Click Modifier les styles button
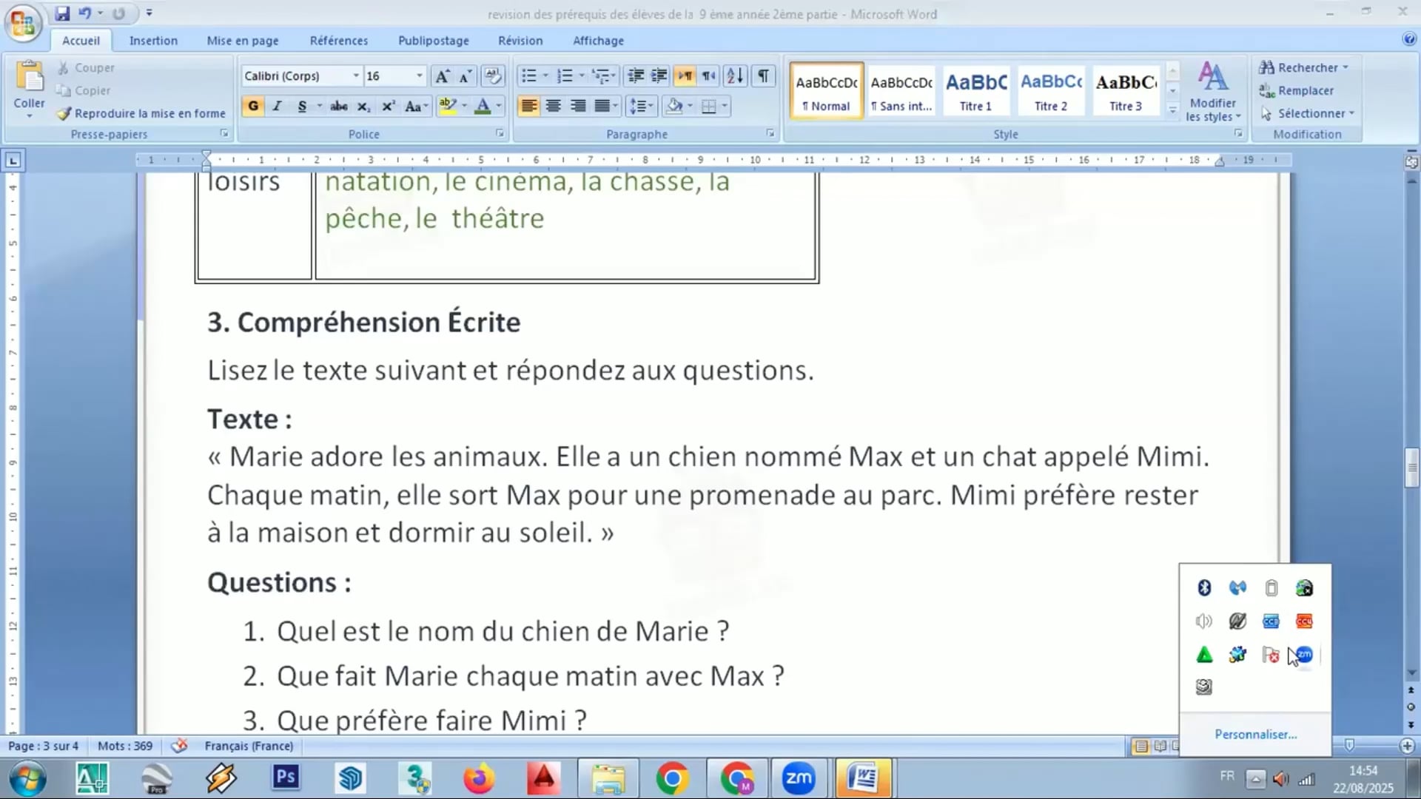1421x799 pixels. click(1212, 92)
